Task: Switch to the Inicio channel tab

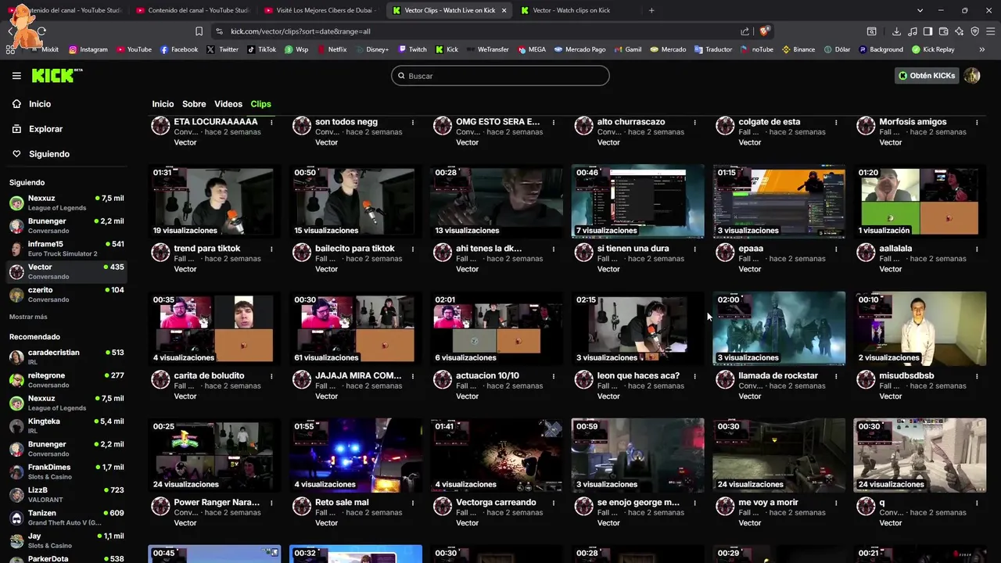Action: tap(163, 104)
